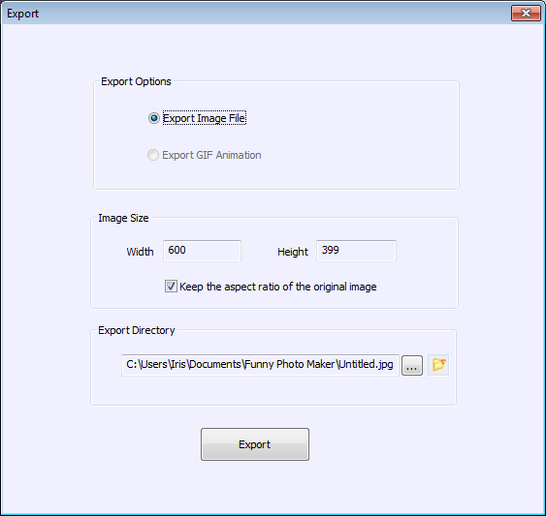Screen dimensions: 546x516
Task: Open the export folder via yellow folder icon
Action: [438, 365]
